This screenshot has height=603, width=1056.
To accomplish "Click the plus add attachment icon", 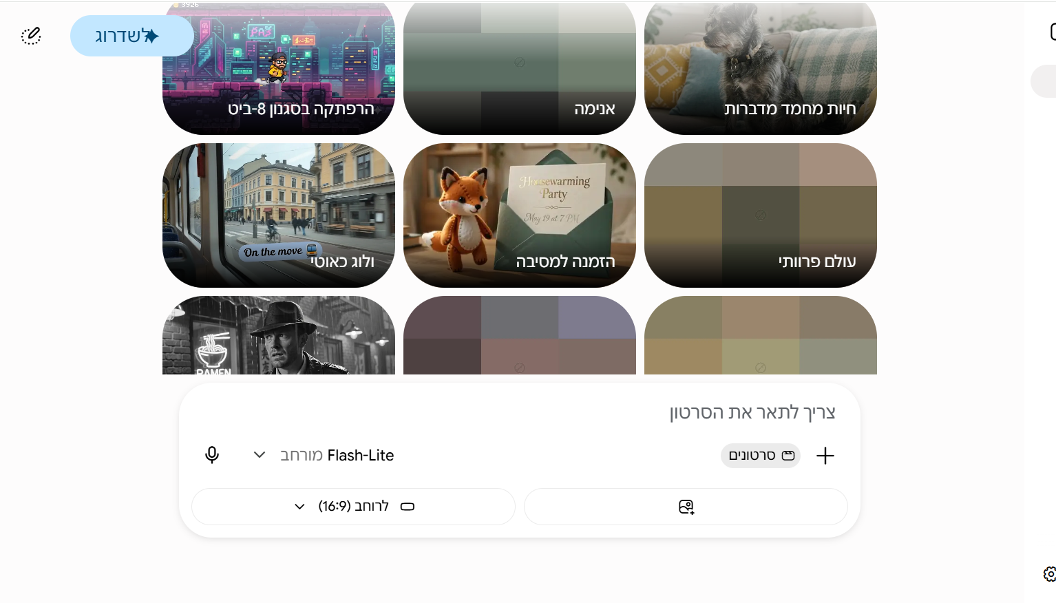I will 825,455.
